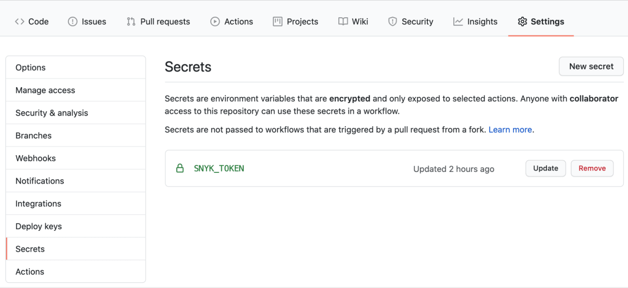Update the SNYK_TOKEN secret

click(x=545, y=168)
